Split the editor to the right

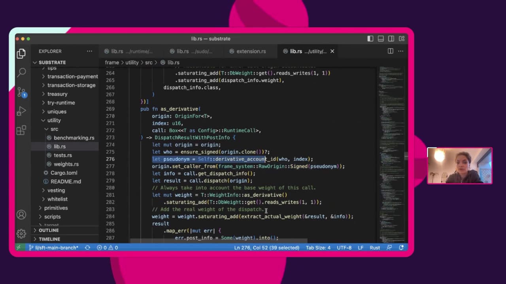pos(390,51)
